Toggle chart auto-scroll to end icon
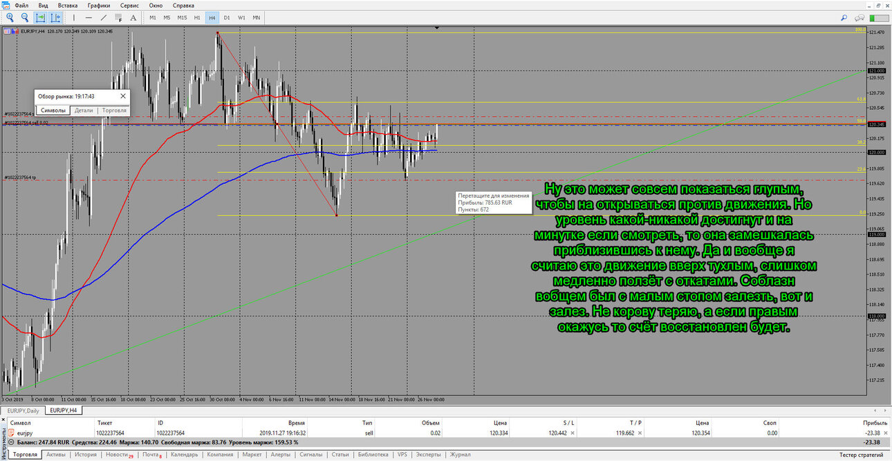Screen dimensions: 892x461 [x=41, y=17]
